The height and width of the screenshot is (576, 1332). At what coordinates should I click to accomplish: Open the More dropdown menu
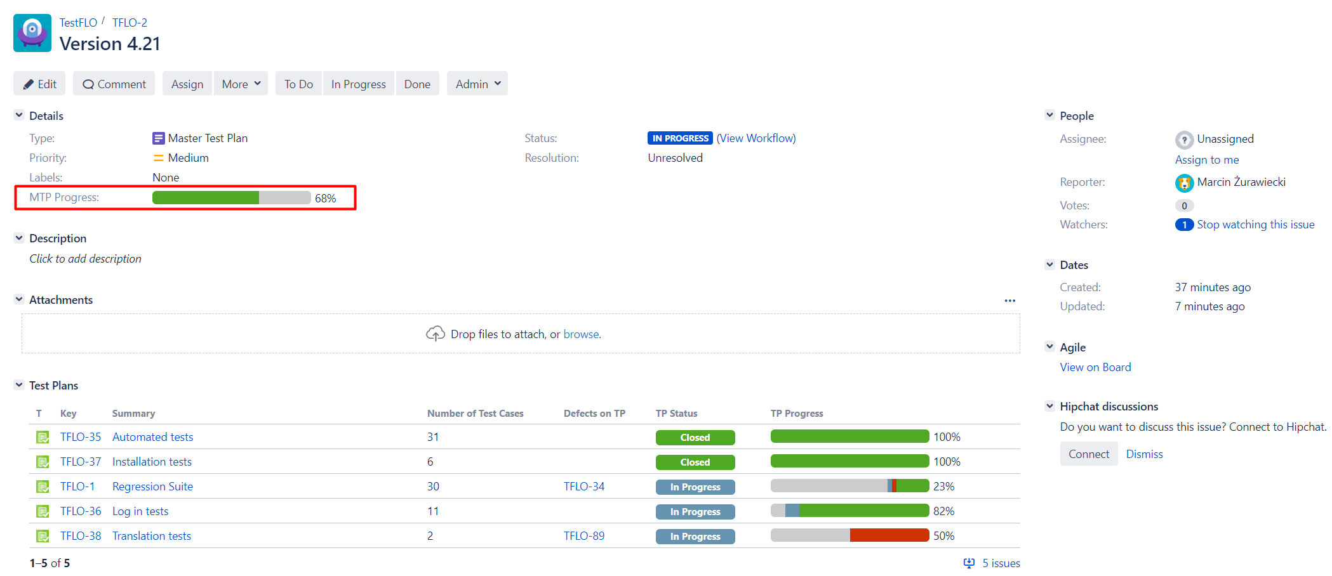pos(241,83)
